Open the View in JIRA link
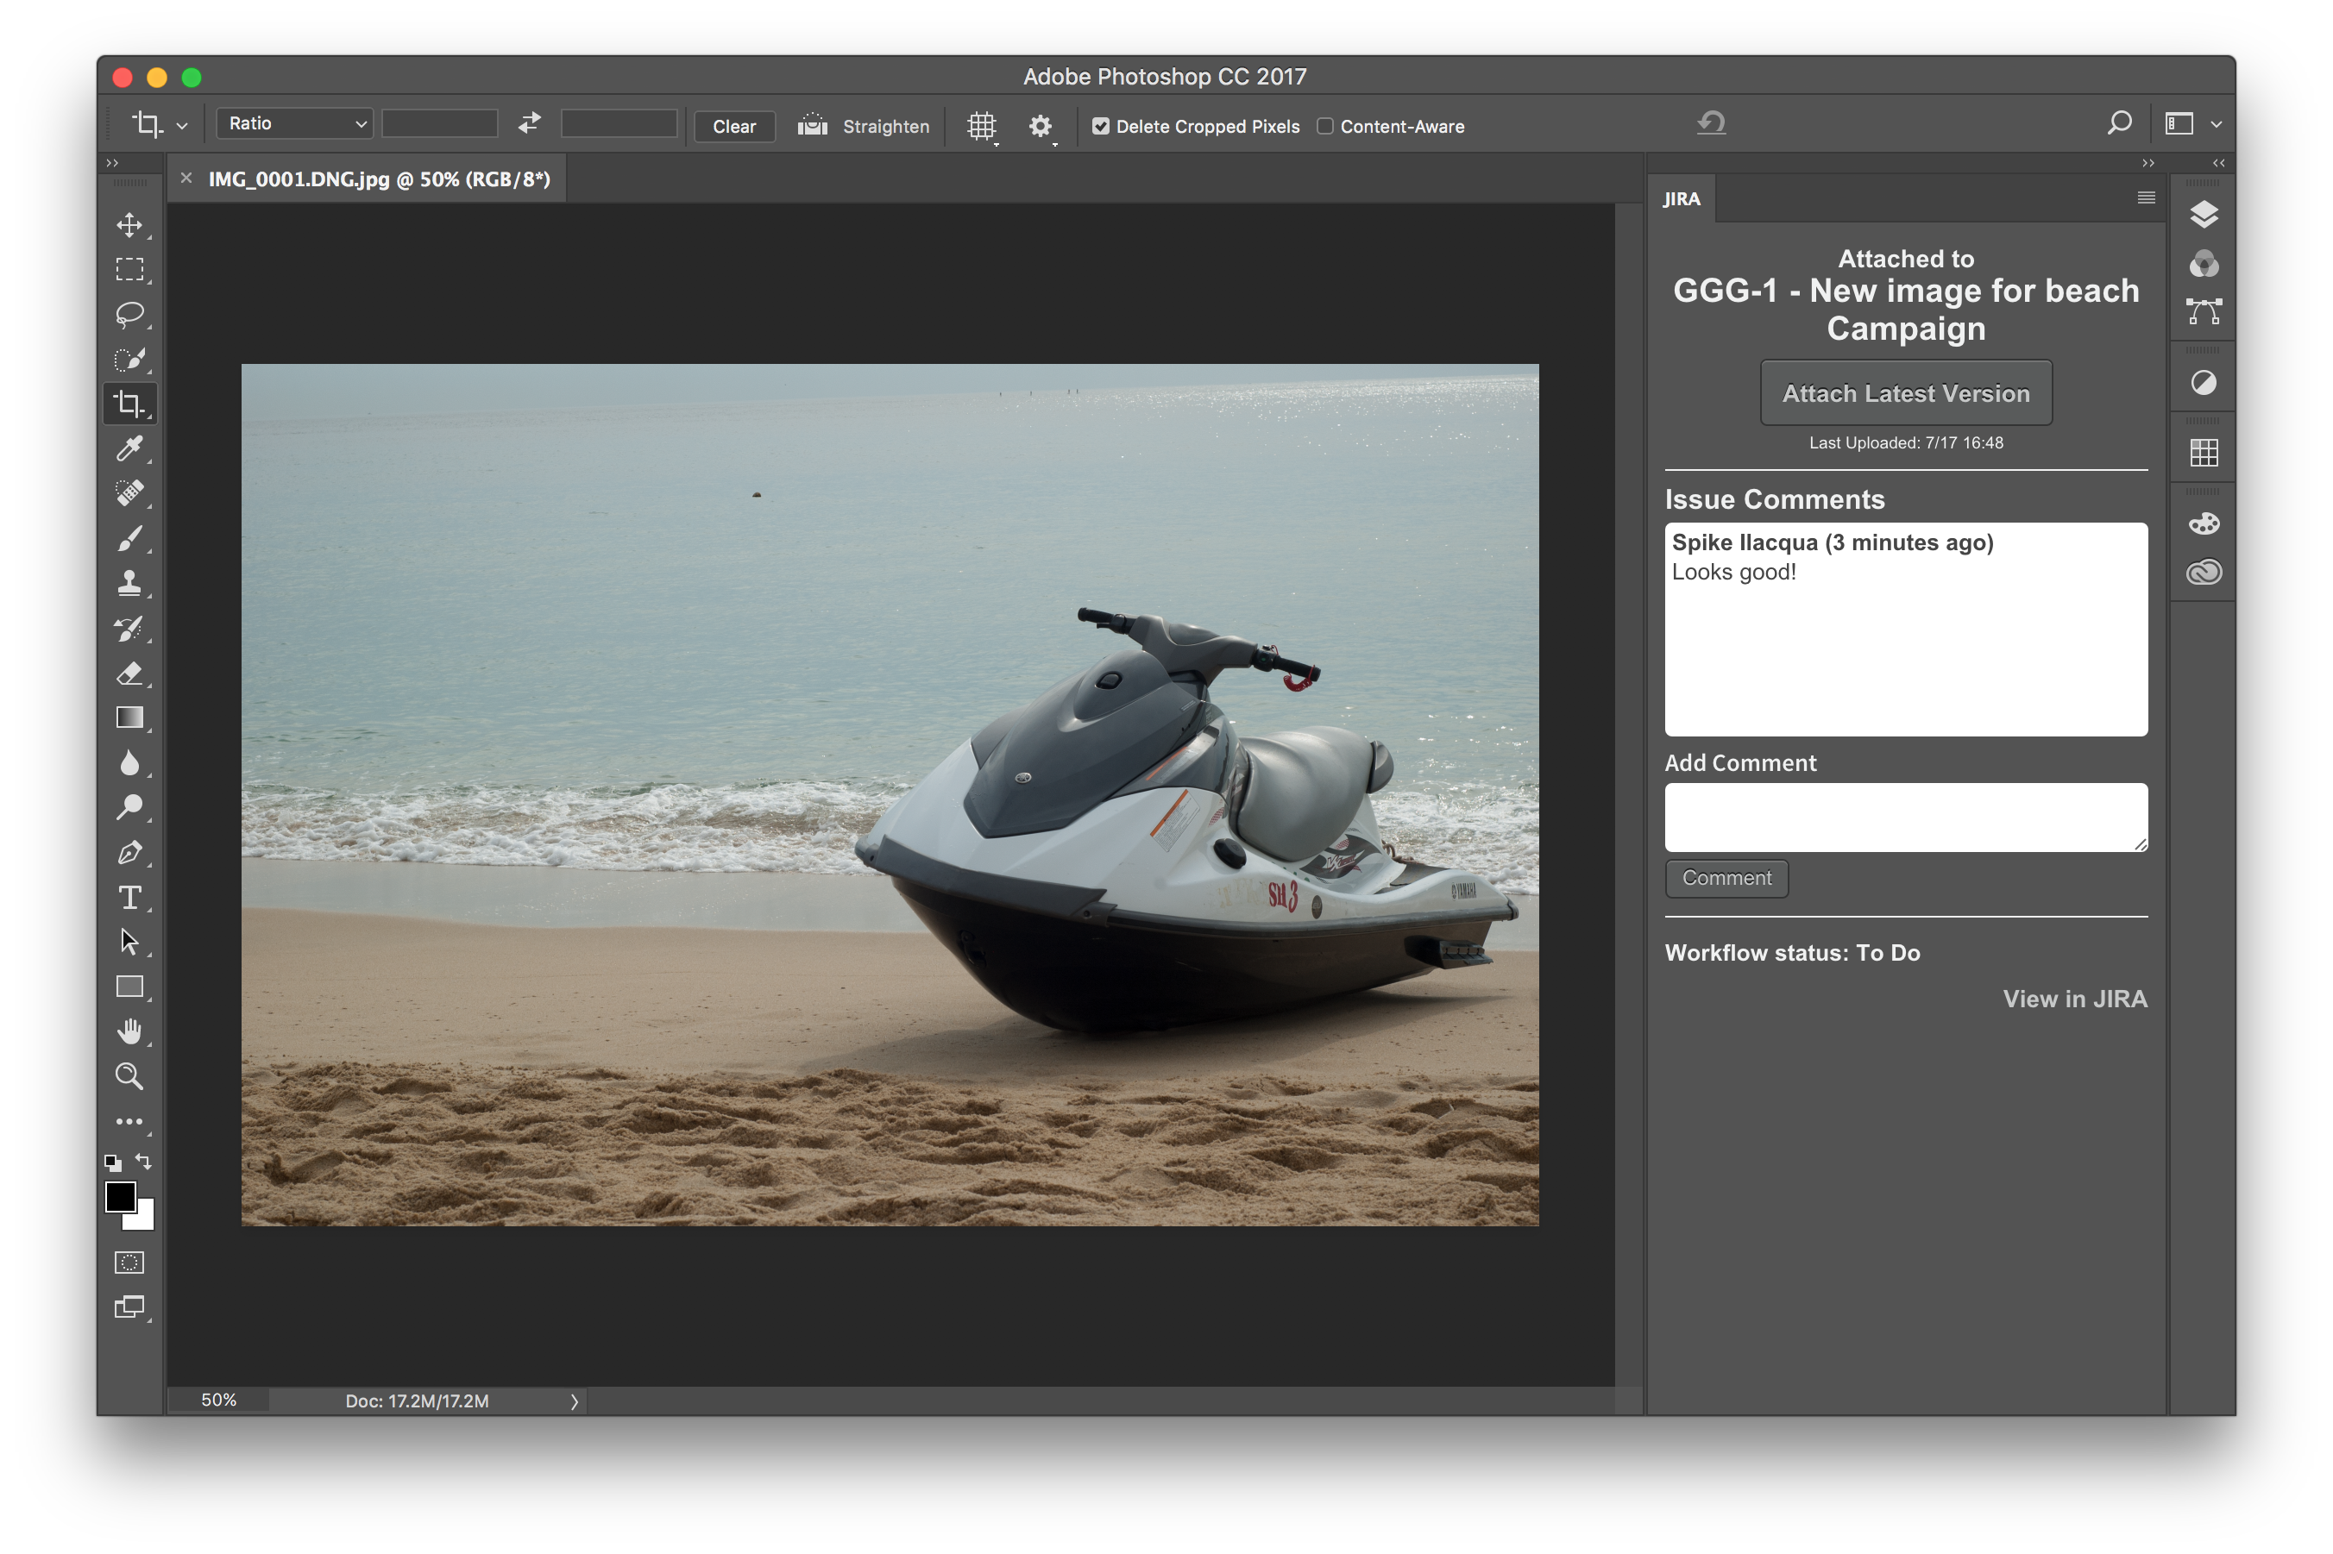Screen dimensions: 2333x1554 click(x=2074, y=999)
